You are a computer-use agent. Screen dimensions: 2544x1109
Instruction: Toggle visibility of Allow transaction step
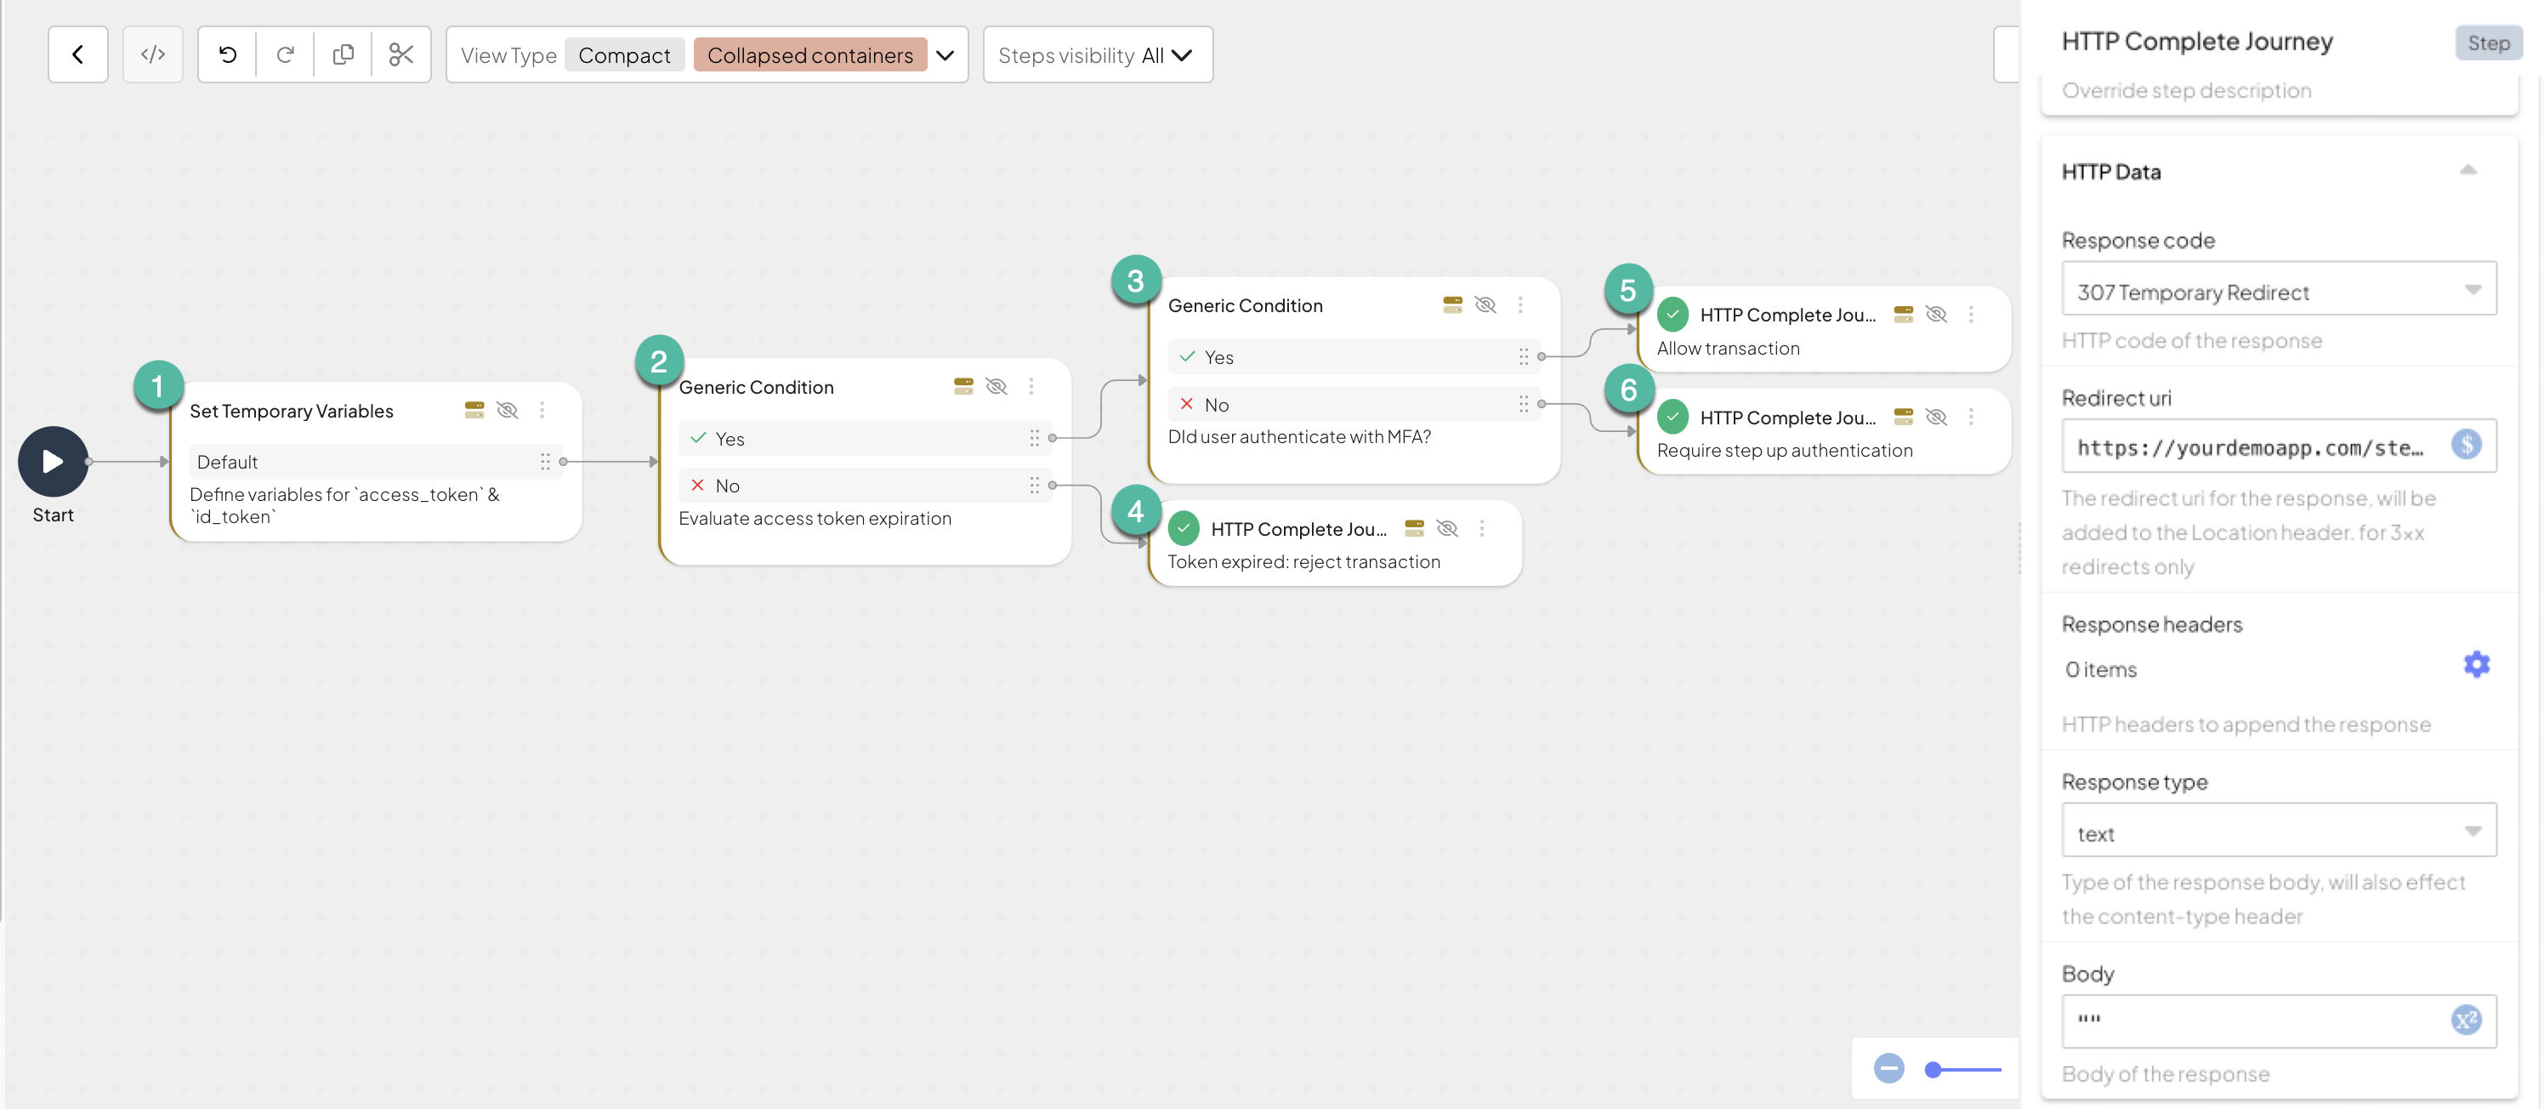click(1937, 314)
